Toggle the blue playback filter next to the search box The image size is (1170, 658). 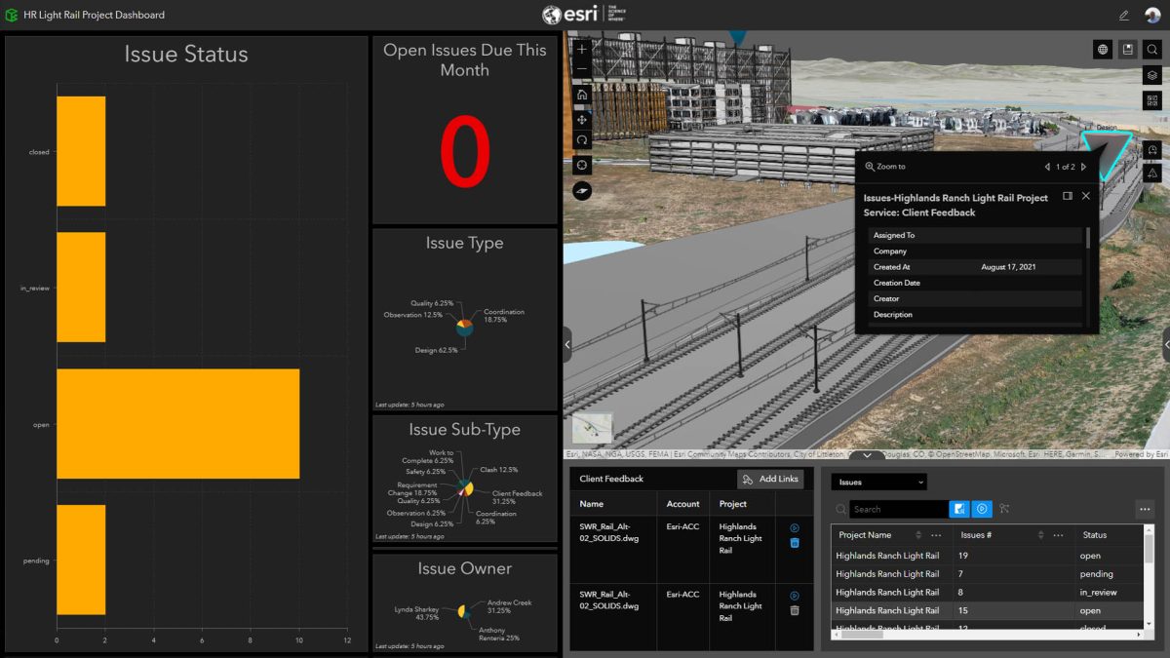pos(982,509)
